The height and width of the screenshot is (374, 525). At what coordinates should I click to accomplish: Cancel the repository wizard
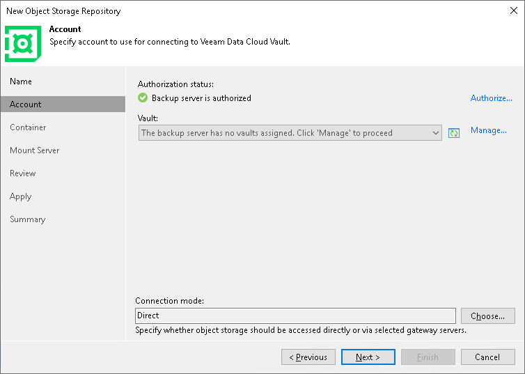[487, 357]
